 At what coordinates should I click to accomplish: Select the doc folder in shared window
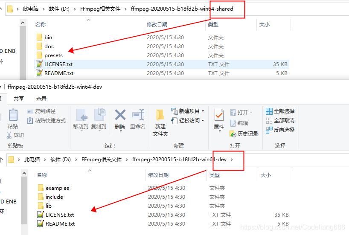click(x=45, y=46)
